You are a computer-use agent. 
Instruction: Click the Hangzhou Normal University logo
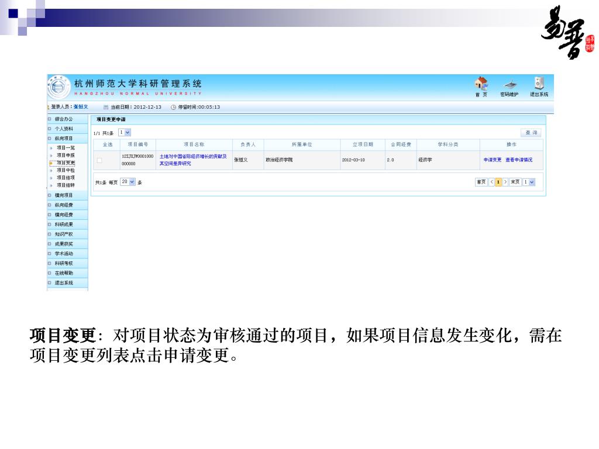58,87
